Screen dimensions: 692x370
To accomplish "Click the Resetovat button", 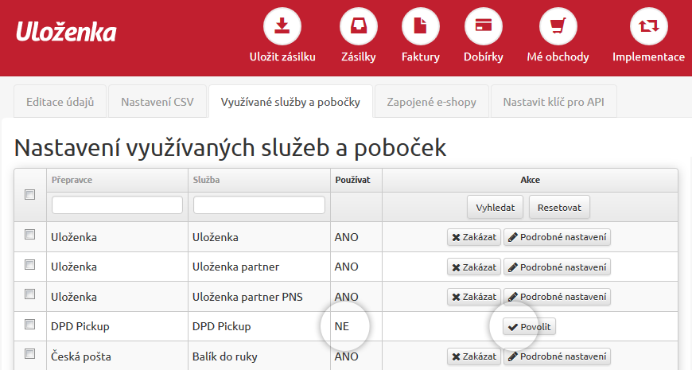I will click(559, 207).
